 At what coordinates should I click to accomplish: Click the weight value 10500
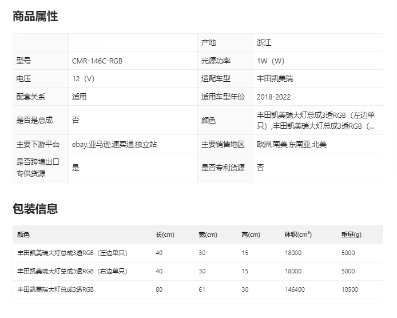(x=350, y=289)
